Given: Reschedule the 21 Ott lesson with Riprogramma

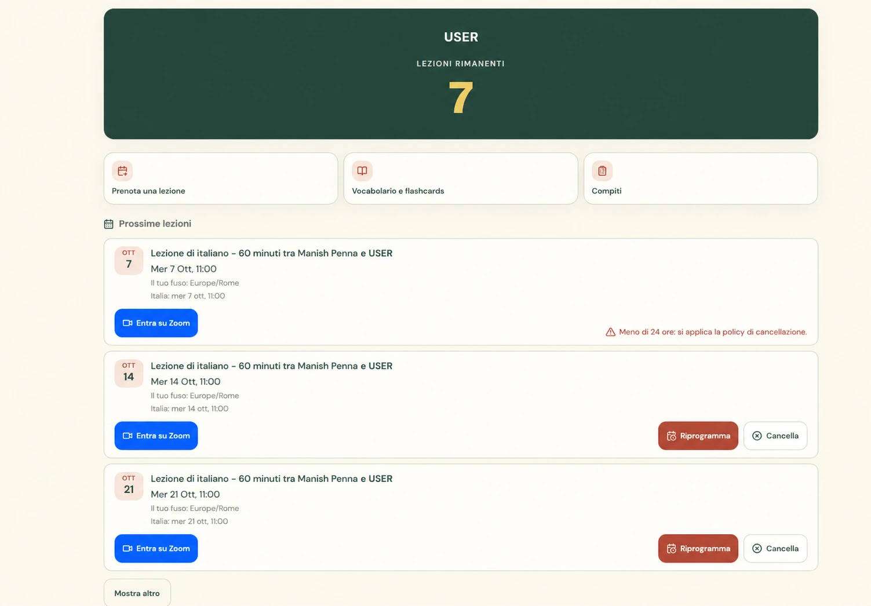Looking at the screenshot, I should click(x=698, y=548).
